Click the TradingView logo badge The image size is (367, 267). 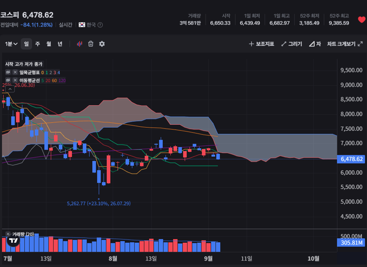point(13,240)
